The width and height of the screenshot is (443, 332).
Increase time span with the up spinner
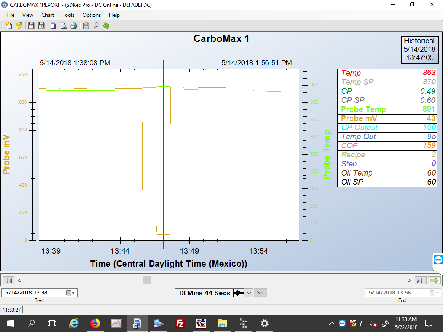[x=238, y=291]
